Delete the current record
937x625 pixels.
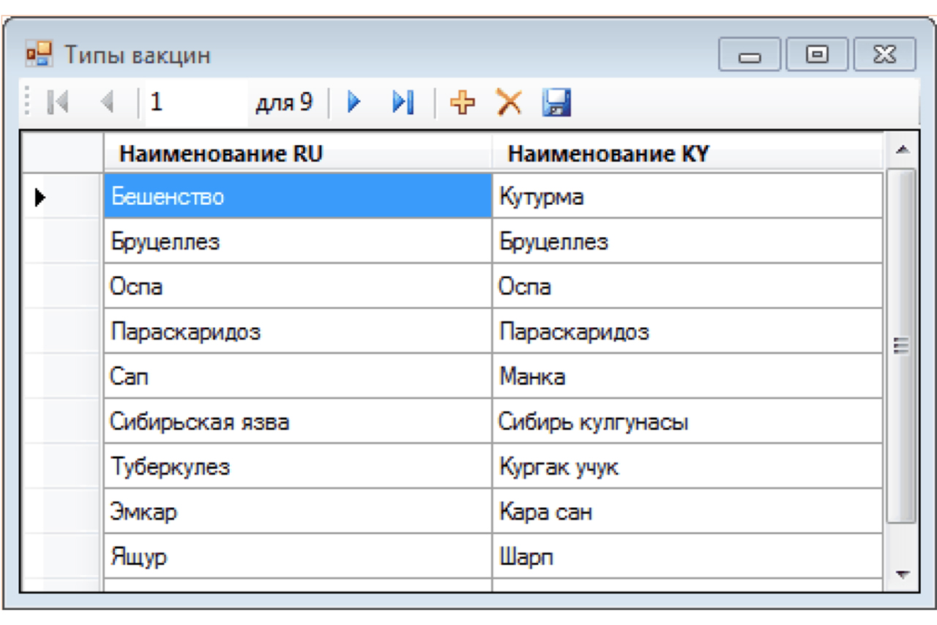509,103
